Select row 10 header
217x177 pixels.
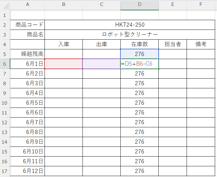(5, 103)
